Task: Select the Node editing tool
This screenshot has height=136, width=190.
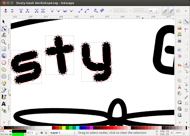Action: point(4,29)
